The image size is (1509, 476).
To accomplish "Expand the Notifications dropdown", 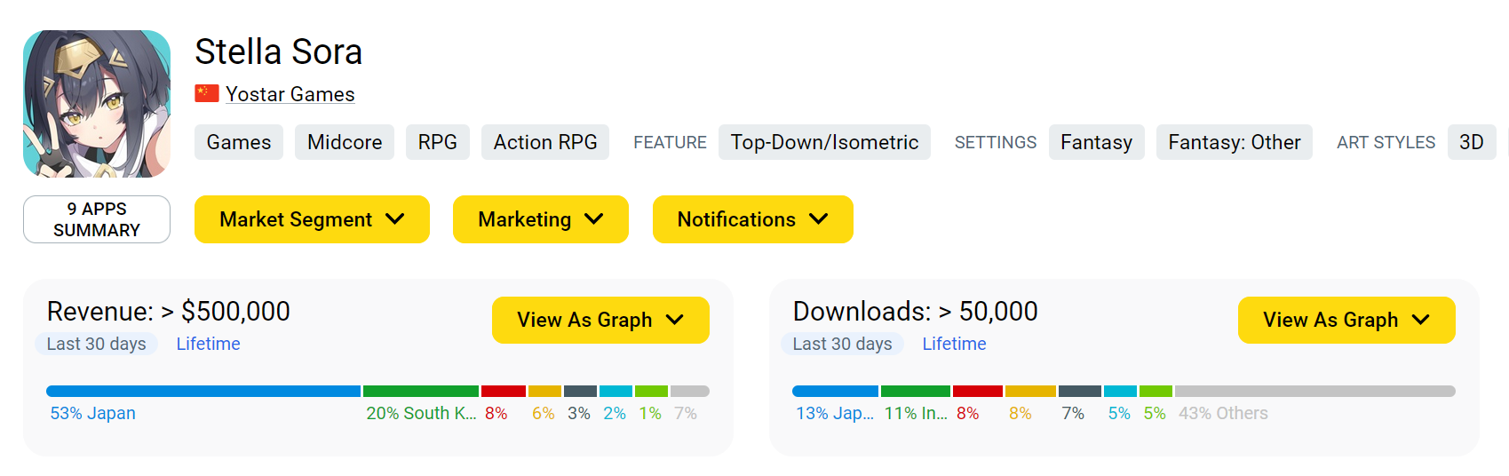I will pyautogui.click(x=753, y=219).
